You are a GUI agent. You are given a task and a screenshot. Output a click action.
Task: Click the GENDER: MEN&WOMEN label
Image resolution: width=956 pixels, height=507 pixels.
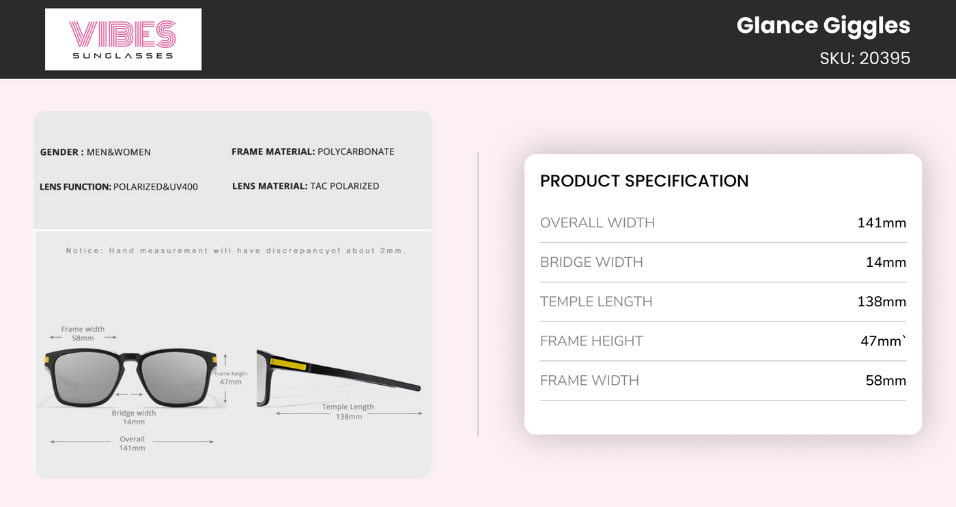pyautogui.click(x=96, y=152)
